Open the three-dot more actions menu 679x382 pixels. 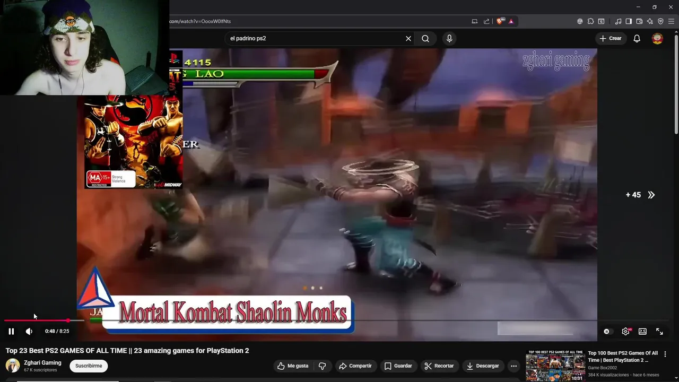tap(513, 366)
